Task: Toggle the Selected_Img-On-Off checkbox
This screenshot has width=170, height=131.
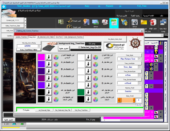Action: click(x=79, y=47)
